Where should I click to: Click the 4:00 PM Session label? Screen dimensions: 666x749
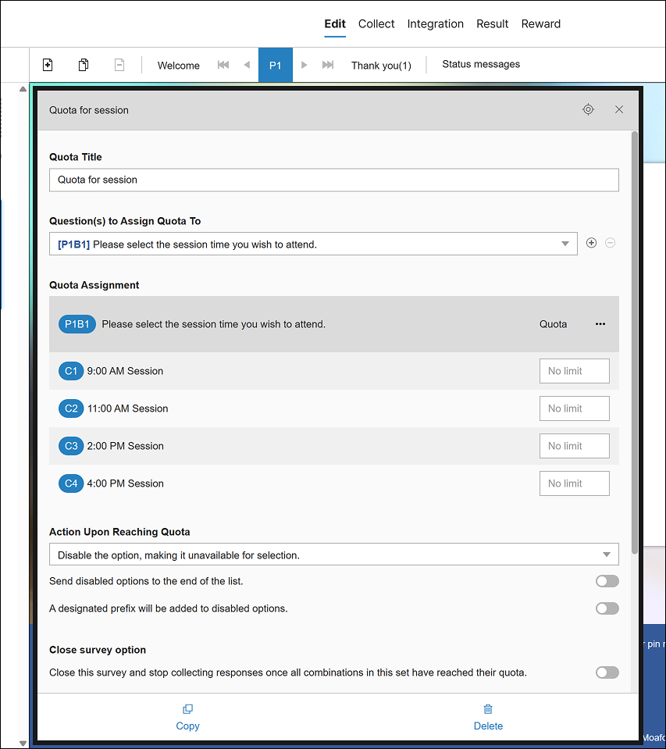[125, 483]
